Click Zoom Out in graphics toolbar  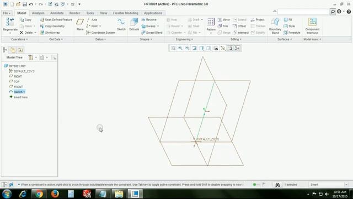(187, 48)
